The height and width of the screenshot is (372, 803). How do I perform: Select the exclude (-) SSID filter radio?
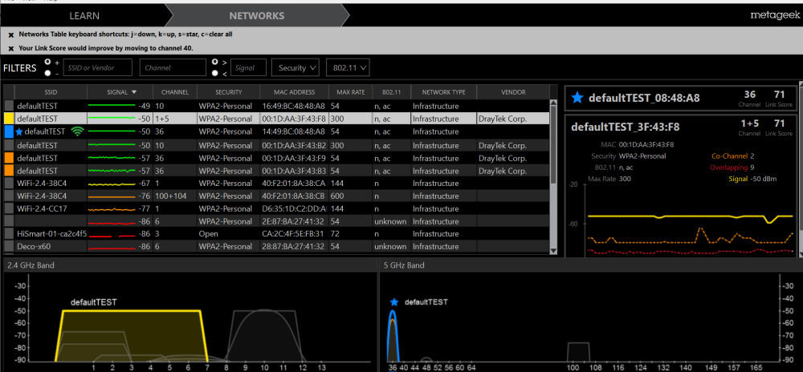[x=48, y=73]
